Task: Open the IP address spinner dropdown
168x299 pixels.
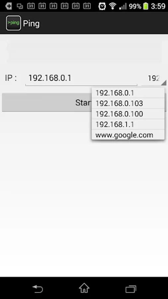Action: point(154,78)
